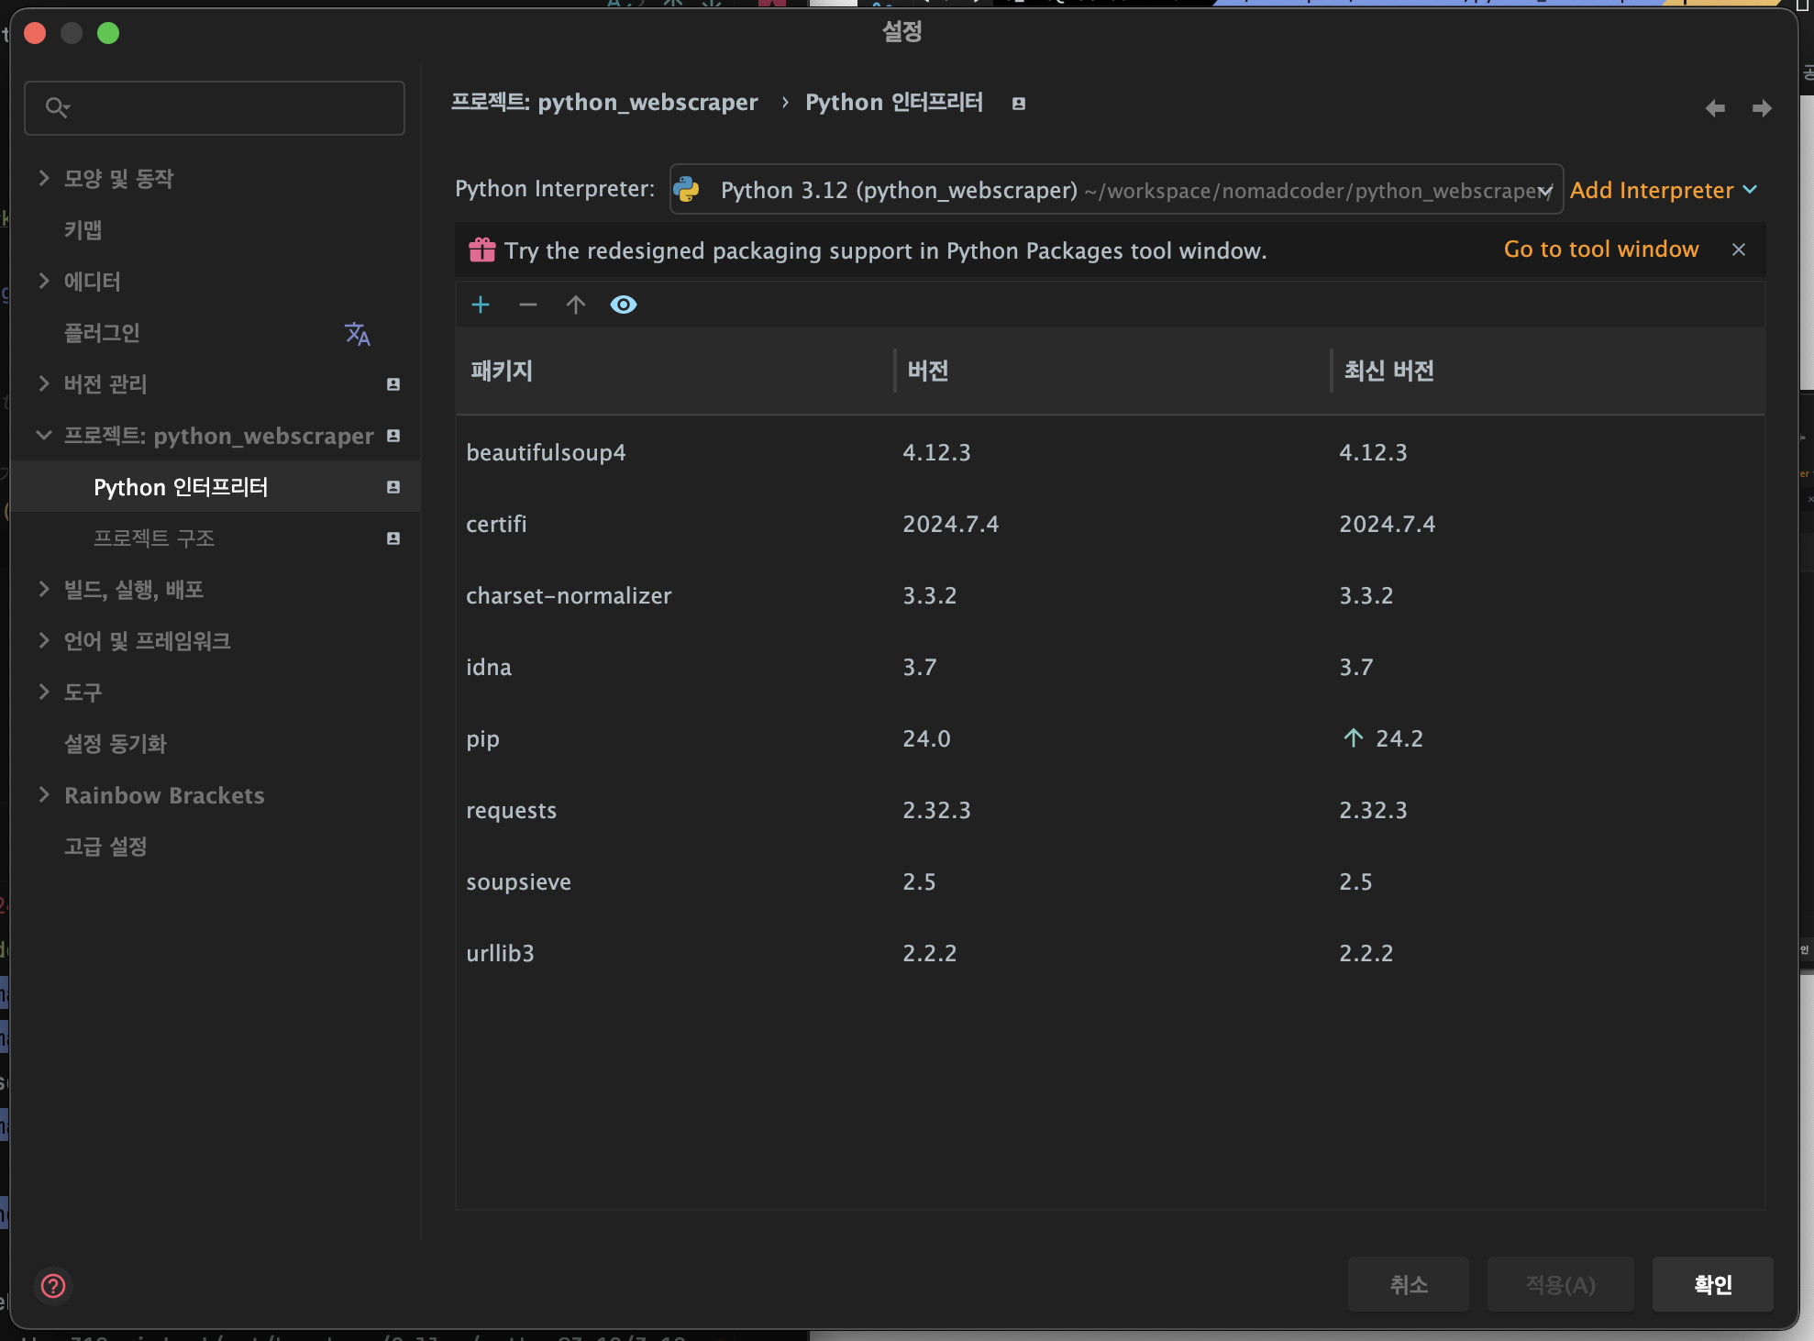Click the plus icon to install package

pyautogui.click(x=481, y=305)
